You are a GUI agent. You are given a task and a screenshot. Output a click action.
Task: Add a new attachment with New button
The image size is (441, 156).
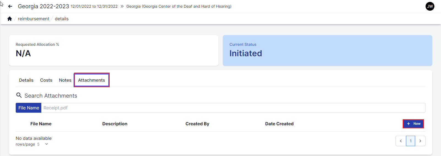click(413, 124)
